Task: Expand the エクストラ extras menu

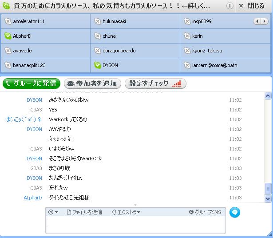Action: (126, 212)
